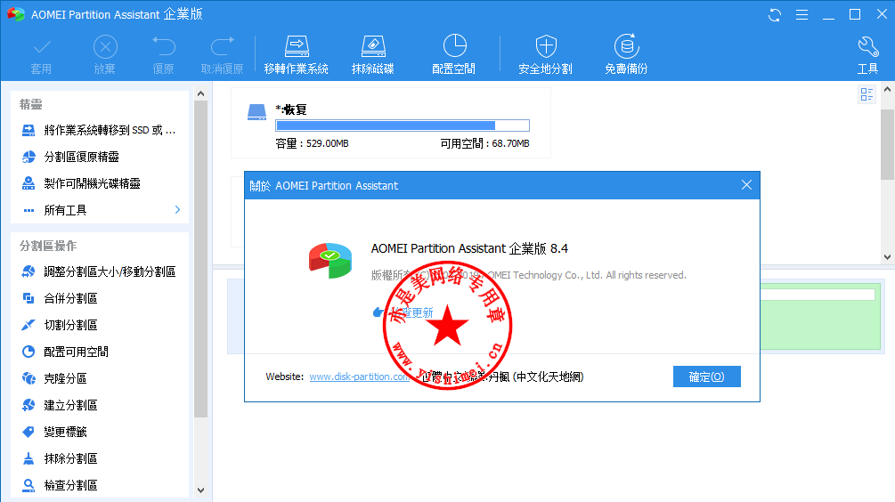Close the About AOMEI Partition Assistant dialog
The width and height of the screenshot is (895, 502).
[x=746, y=185]
